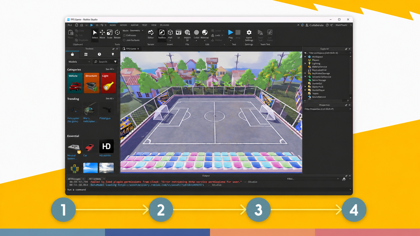
Task: Enable the Collisions checkbox
Action: [x=124, y=35]
